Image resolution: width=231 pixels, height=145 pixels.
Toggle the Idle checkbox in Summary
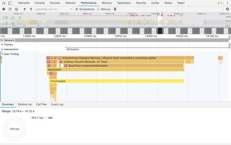coord(46,118)
